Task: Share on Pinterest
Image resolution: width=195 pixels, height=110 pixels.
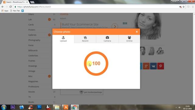Action: [161, 66]
